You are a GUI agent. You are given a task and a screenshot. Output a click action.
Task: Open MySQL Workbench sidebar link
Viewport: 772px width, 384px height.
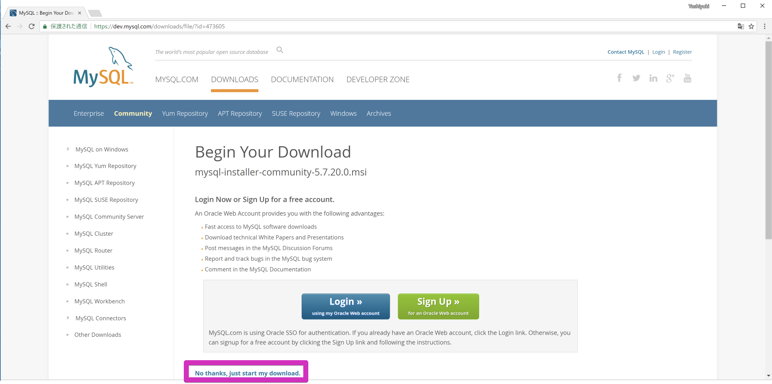[x=99, y=301]
